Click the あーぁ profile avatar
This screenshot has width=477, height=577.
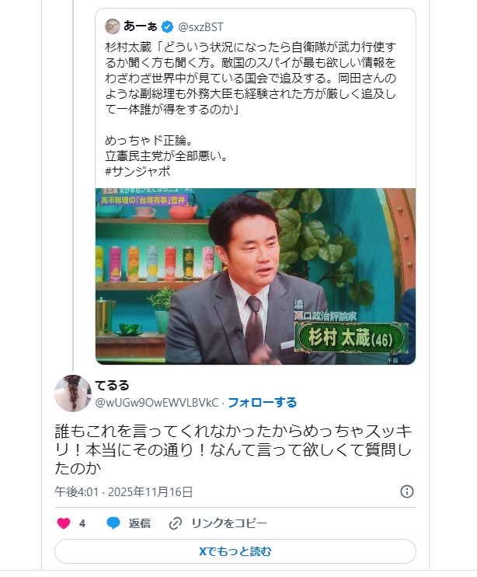[113, 26]
